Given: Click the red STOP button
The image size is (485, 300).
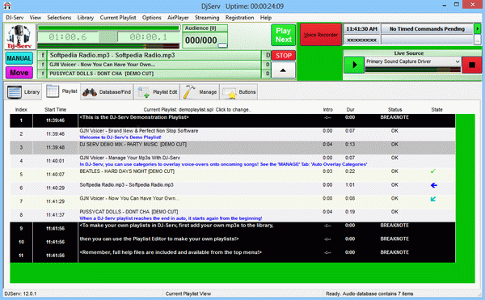Looking at the screenshot, I should 284,56.
